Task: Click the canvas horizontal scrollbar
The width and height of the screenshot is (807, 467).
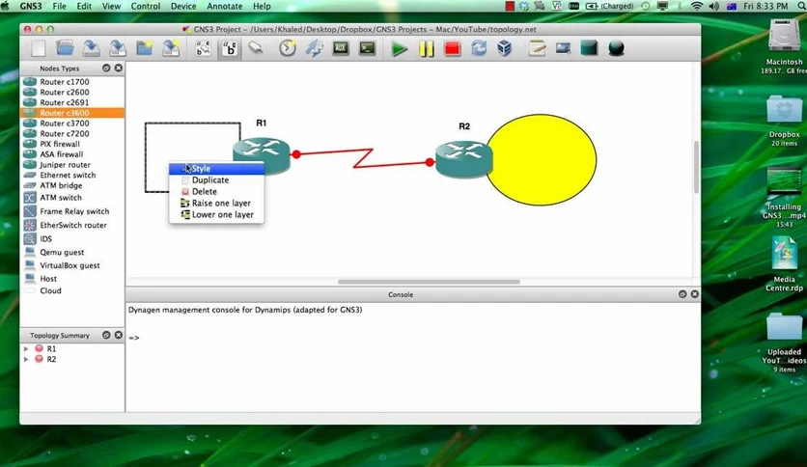Action: [x=429, y=282]
